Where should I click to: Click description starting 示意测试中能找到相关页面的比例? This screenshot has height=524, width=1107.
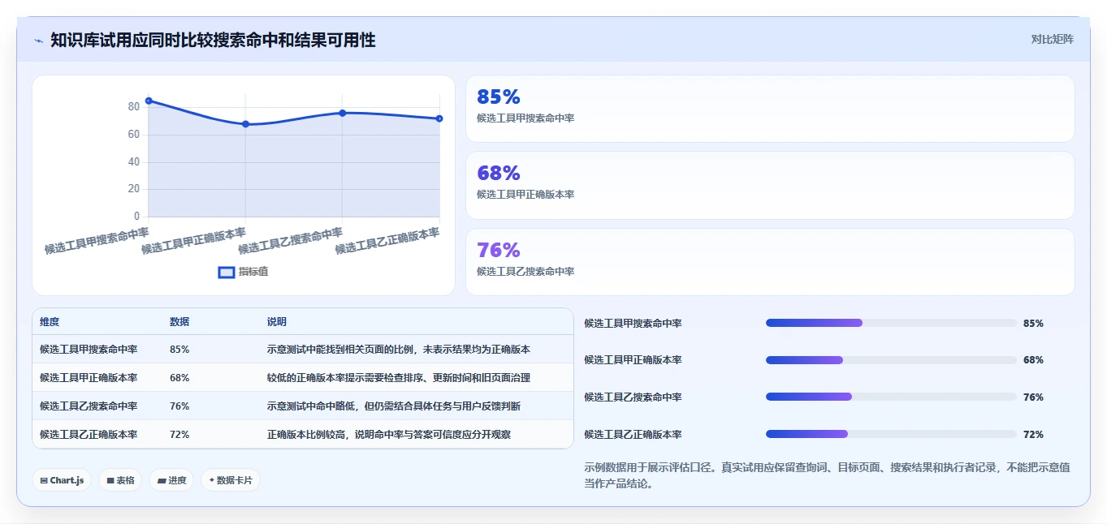pyautogui.click(x=399, y=350)
